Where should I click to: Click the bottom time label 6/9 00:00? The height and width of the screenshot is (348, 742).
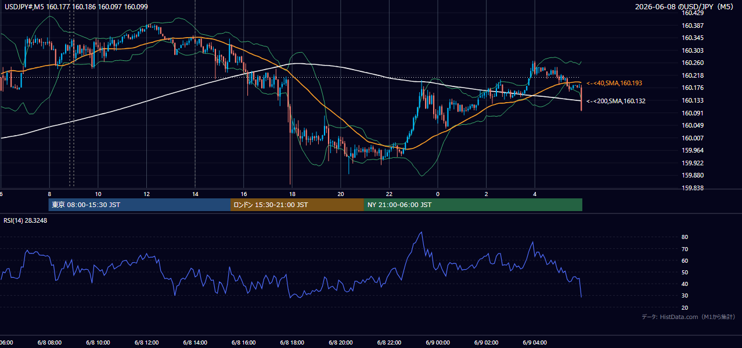coord(438,342)
